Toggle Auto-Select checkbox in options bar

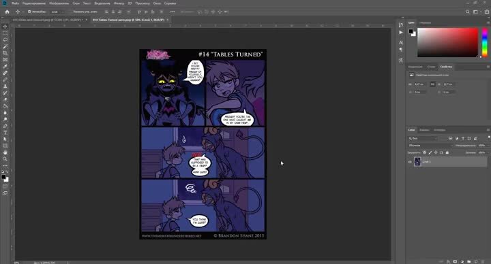(29, 12)
